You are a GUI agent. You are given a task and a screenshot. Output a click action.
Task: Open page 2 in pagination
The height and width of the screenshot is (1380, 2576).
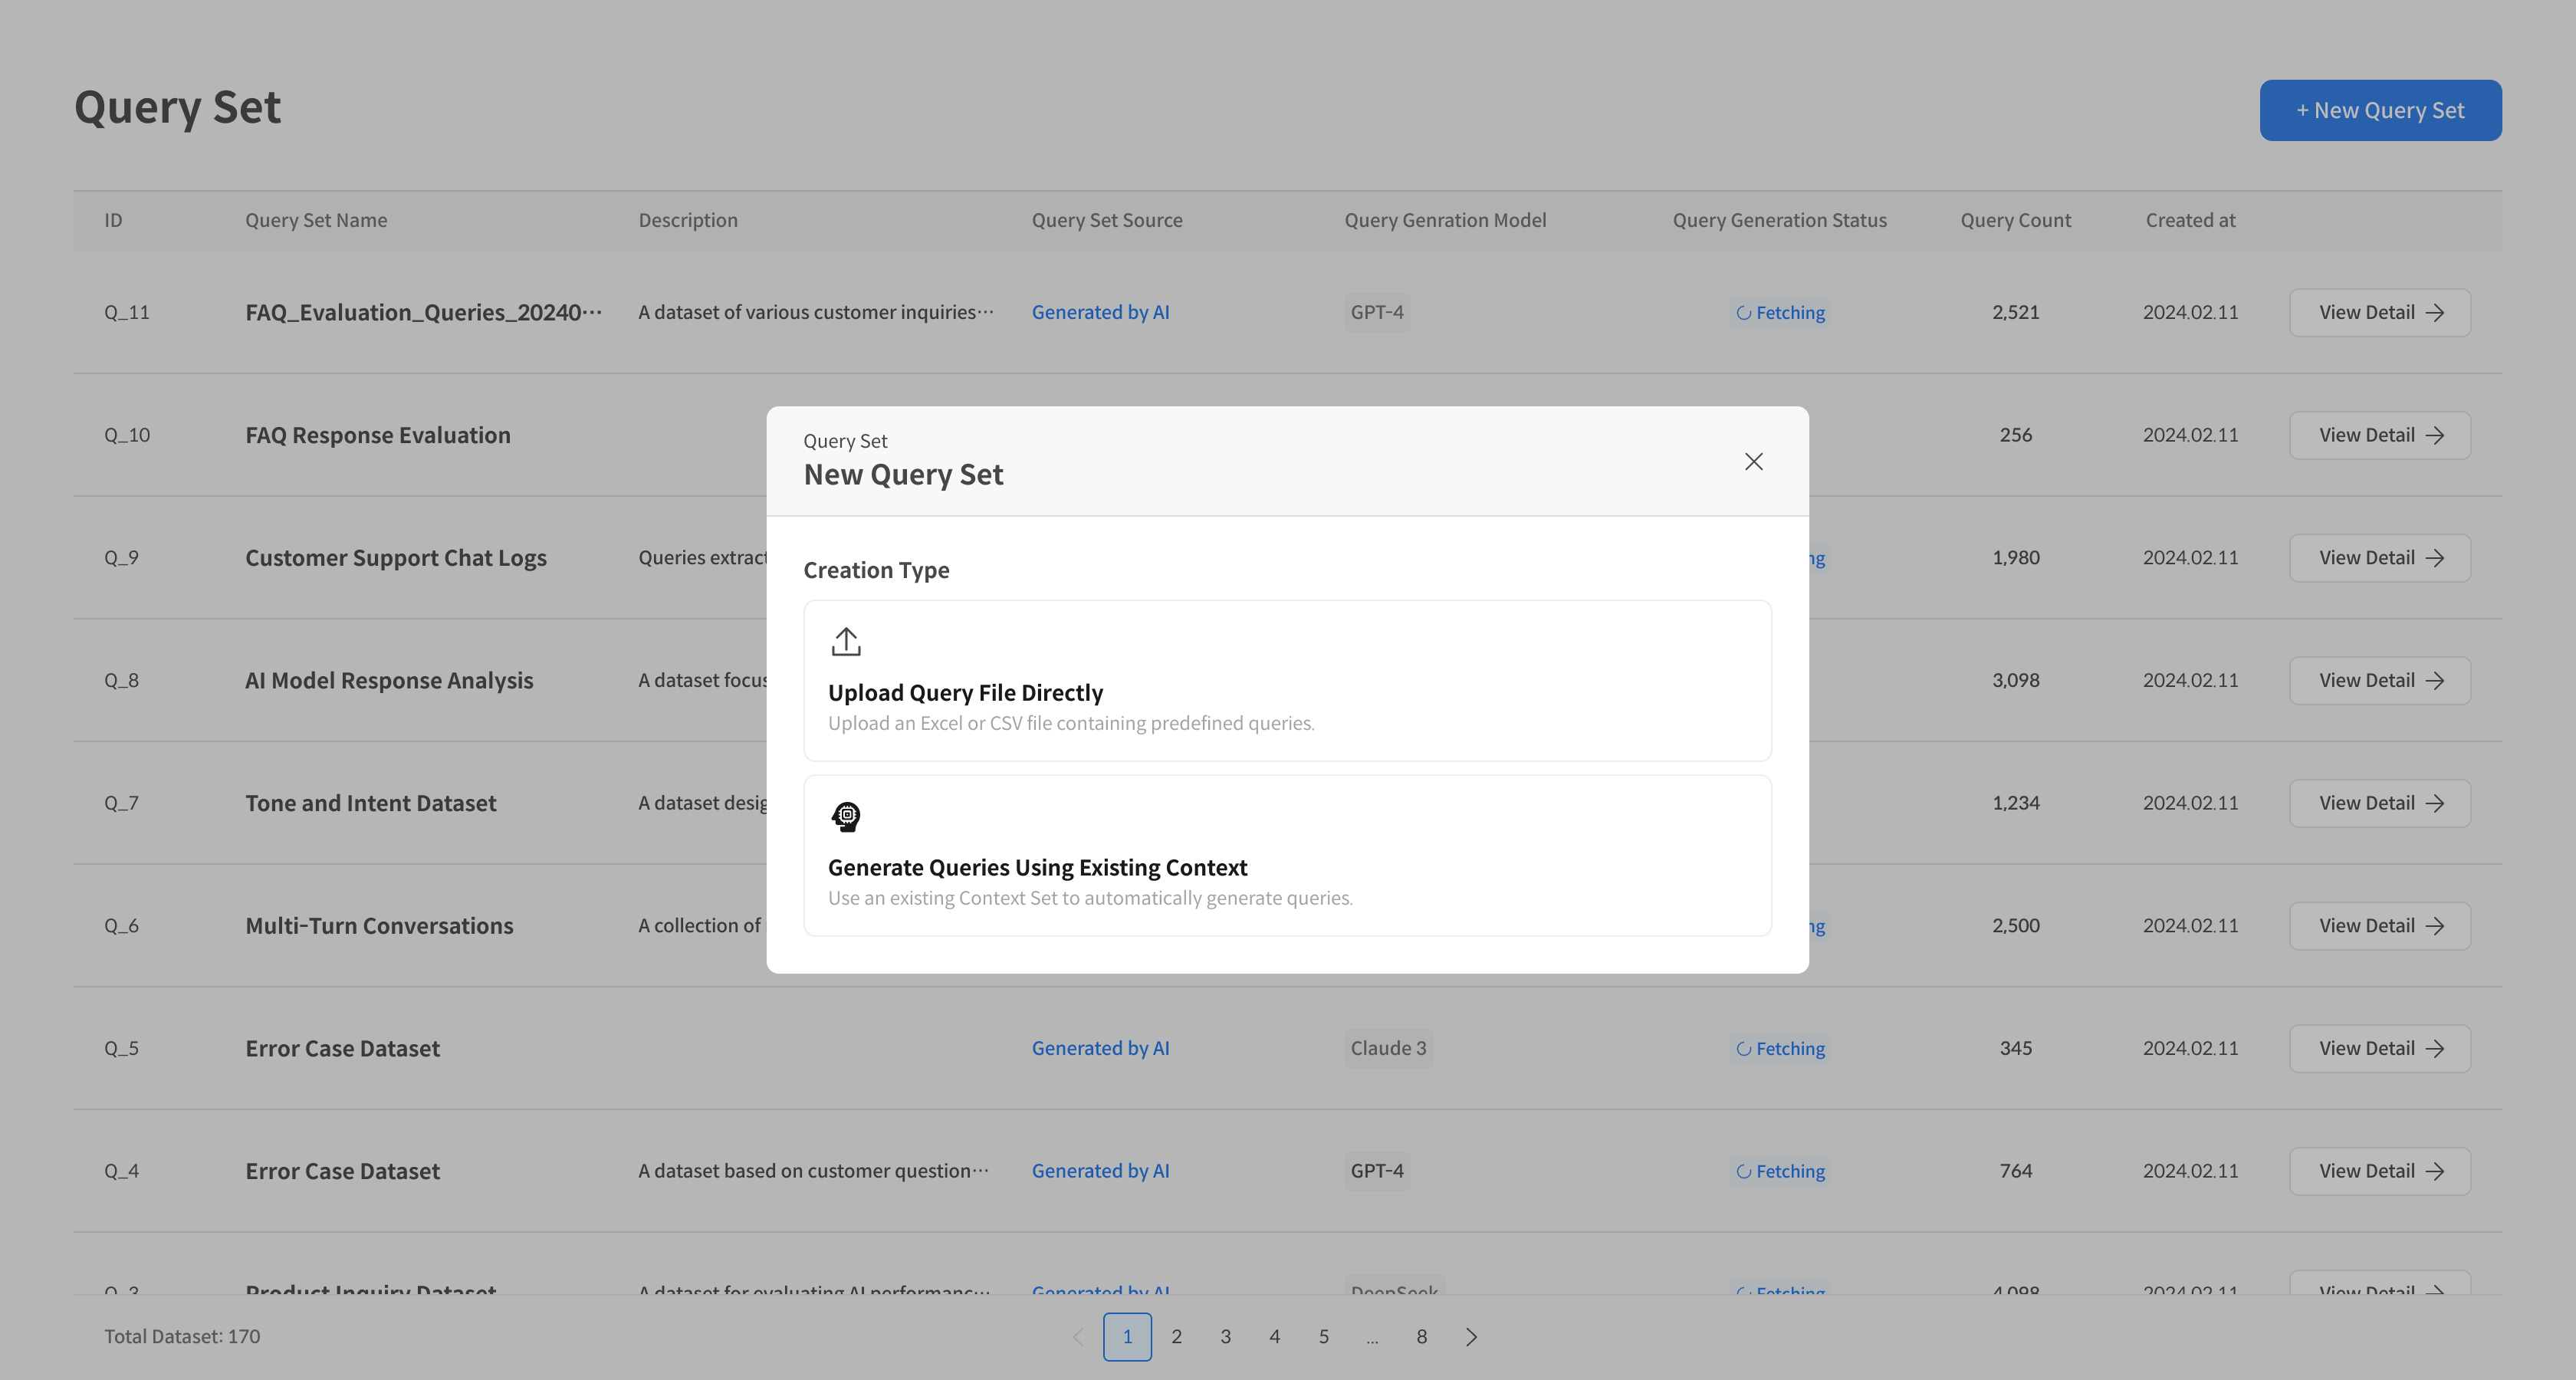(1176, 1337)
